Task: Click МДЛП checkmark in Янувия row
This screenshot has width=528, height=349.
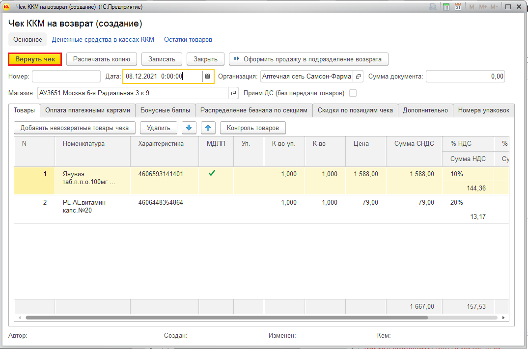Action: 212,173
